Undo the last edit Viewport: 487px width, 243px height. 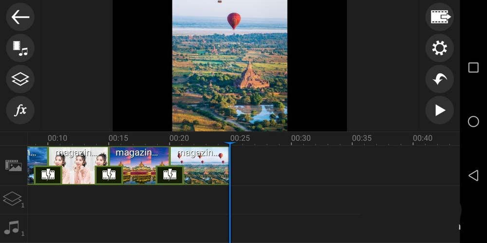[x=439, y=79]
